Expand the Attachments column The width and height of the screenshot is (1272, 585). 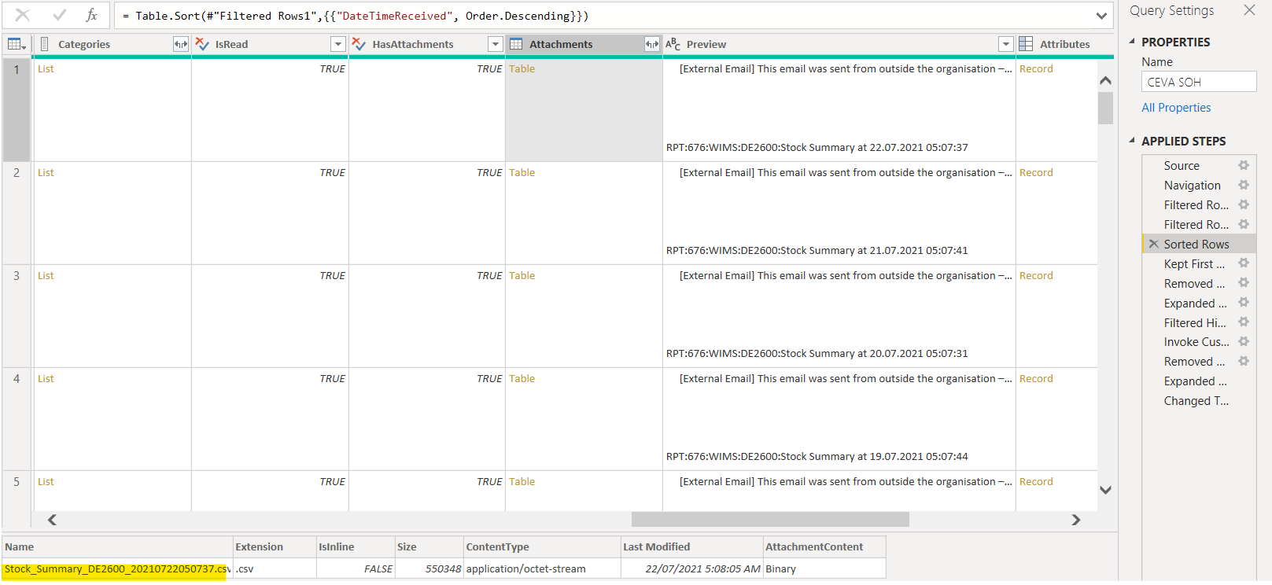652,44
